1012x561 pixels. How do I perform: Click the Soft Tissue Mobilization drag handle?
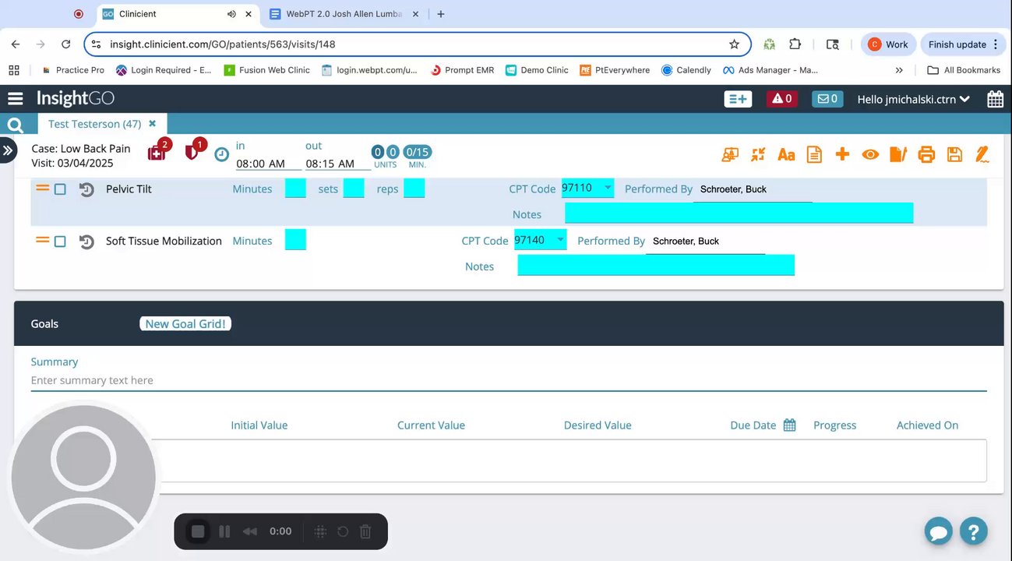(43, 241)
